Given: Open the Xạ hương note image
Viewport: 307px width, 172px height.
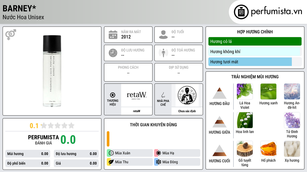Looking at the screenshot, I should click(292, 149).
